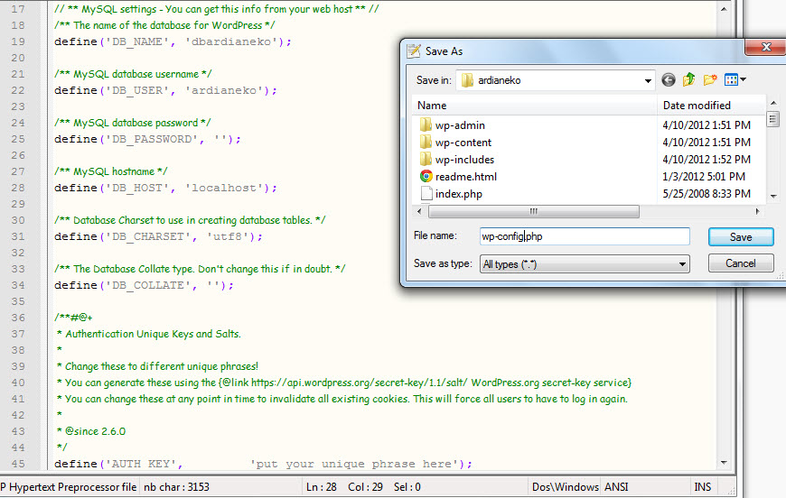
Task: Click 'nb char : 3153' in status bar
Action: click(x=176, y=487)
